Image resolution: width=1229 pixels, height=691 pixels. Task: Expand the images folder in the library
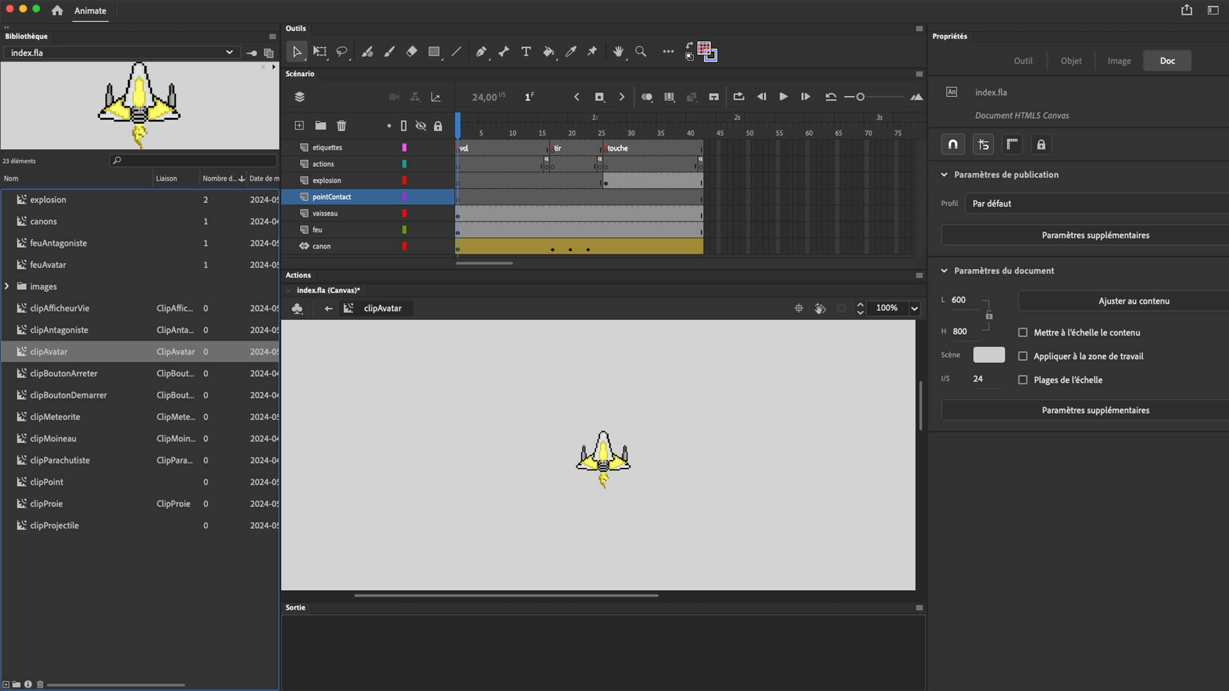click(7, 286)
